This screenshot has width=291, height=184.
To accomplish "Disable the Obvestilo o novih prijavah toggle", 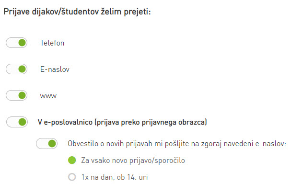I will pyautogui.click(x=47, y=143).
